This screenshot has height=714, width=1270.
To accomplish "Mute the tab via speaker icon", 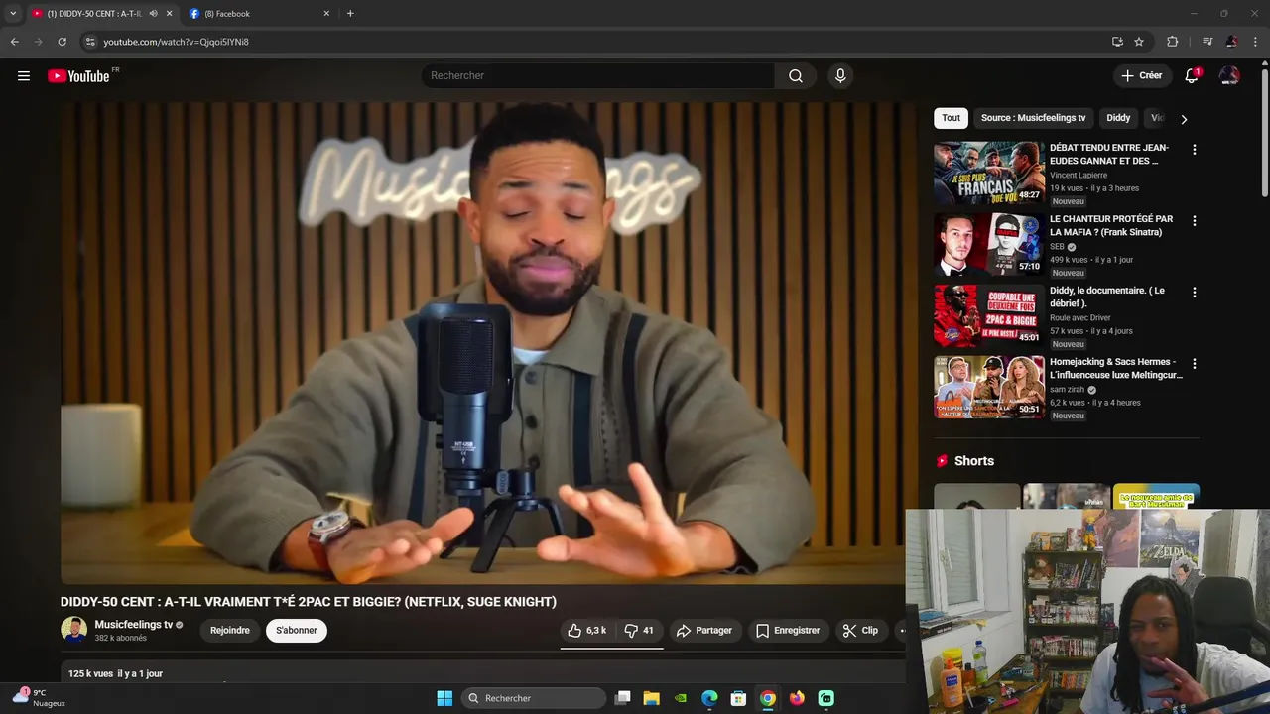I will [153, 14].
